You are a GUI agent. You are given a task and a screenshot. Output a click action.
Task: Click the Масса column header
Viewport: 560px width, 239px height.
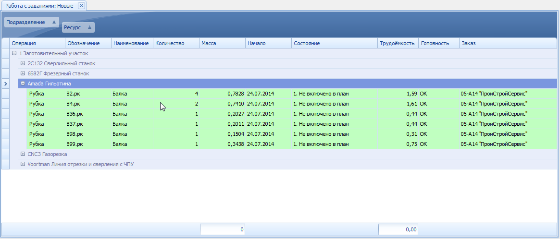coord(222,43)
